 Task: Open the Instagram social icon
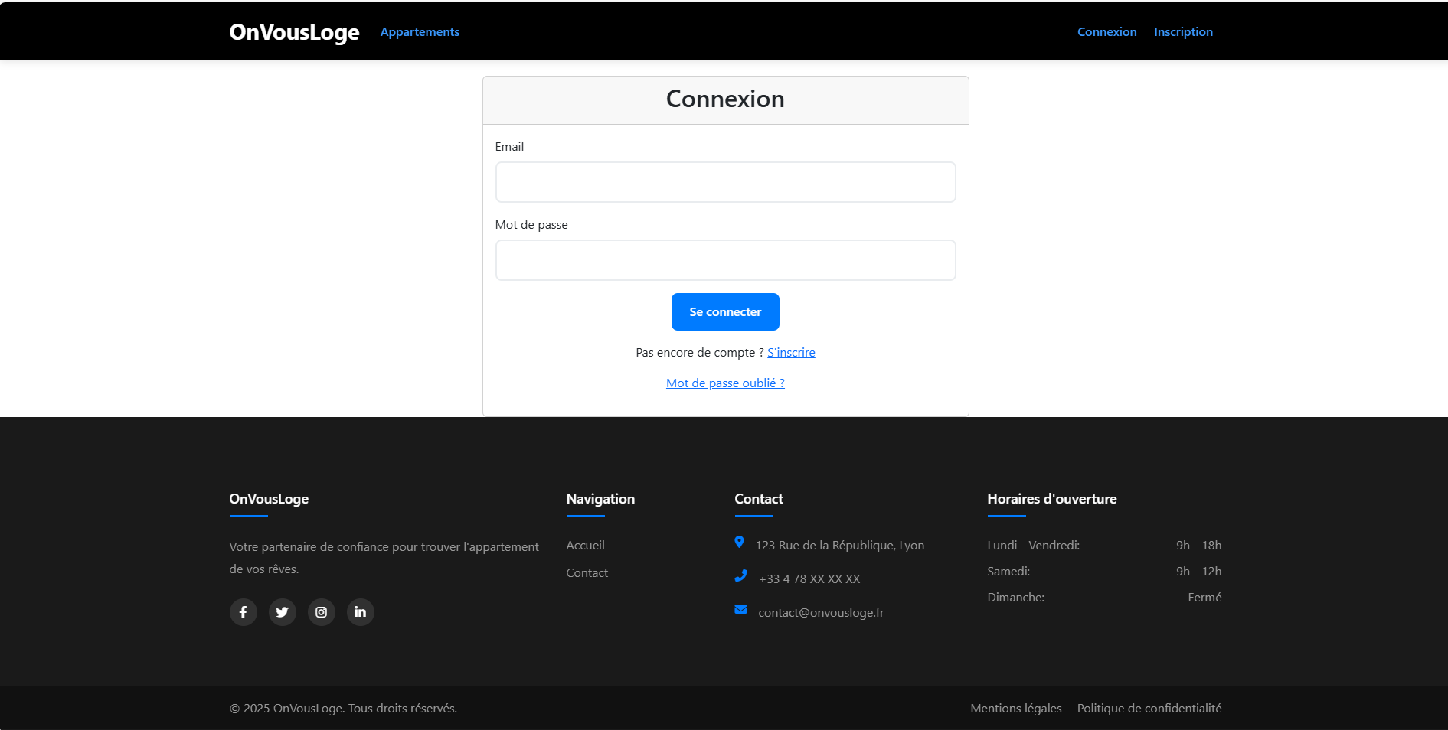[321, 612]
